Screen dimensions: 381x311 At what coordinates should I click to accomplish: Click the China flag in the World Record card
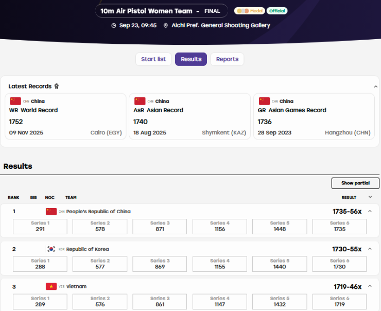coord(15,101)
